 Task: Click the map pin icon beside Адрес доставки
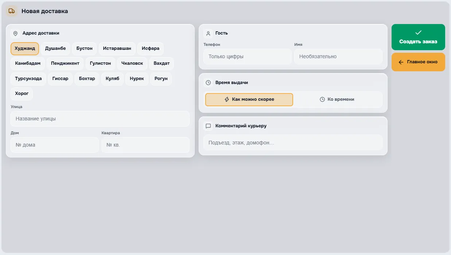point(15,33)
